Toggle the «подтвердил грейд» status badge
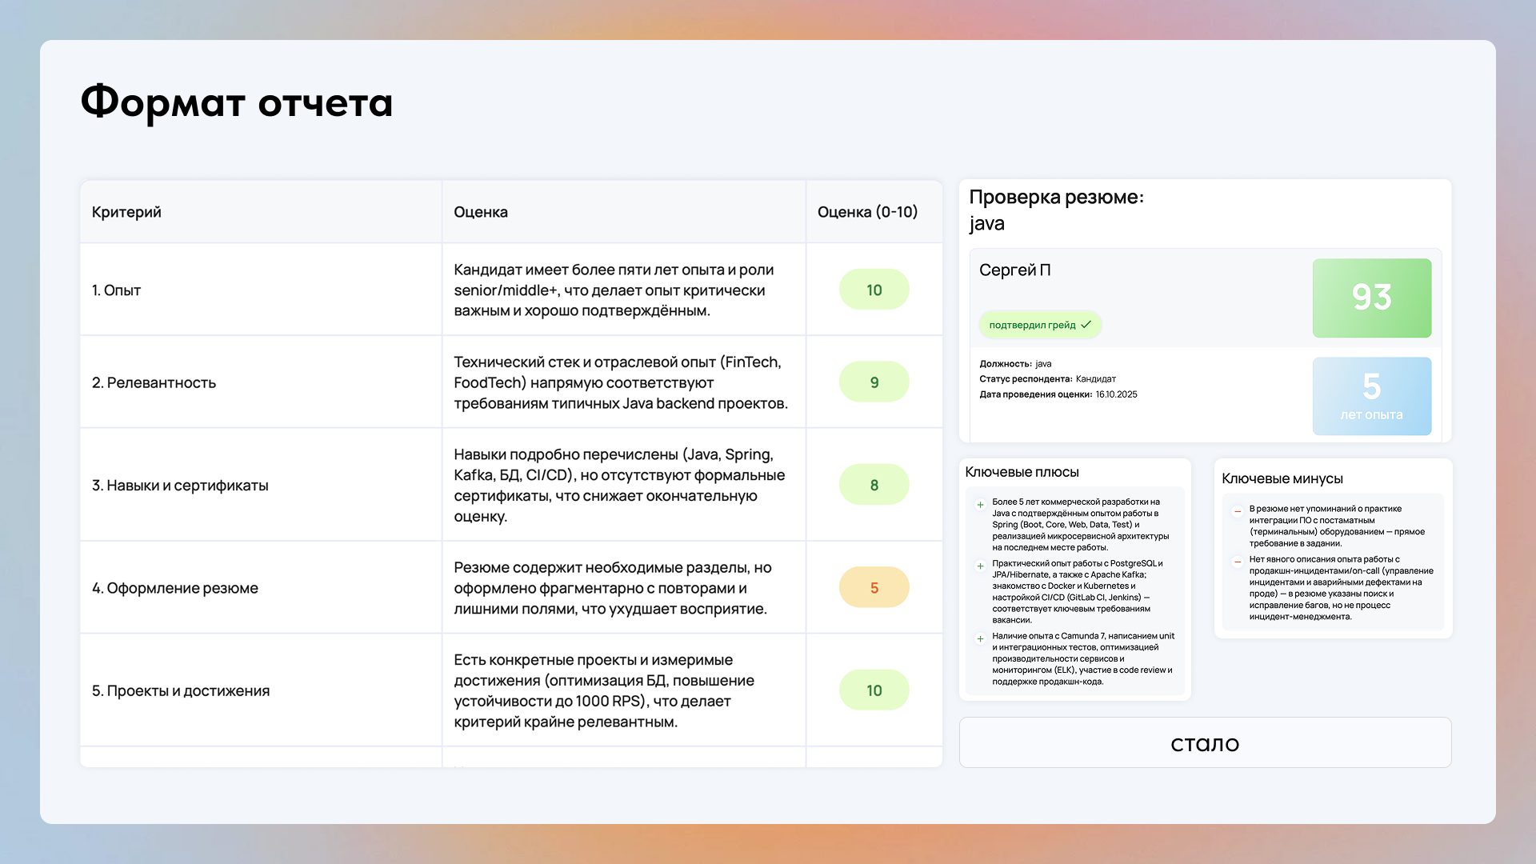The height and width of the screenshot is (864, 1536). click(1040, 324)
